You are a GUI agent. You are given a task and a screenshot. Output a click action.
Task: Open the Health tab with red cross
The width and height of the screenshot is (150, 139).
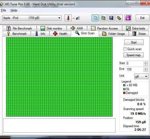(x=60, y=34)
